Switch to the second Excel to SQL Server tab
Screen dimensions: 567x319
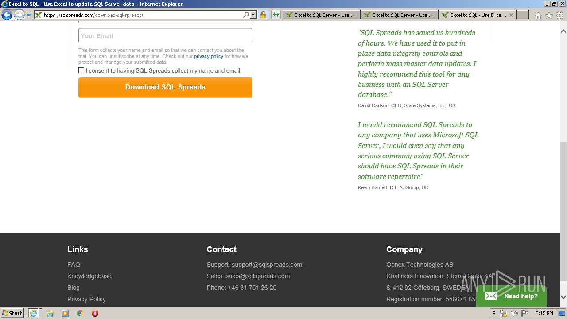pos(399,15)
